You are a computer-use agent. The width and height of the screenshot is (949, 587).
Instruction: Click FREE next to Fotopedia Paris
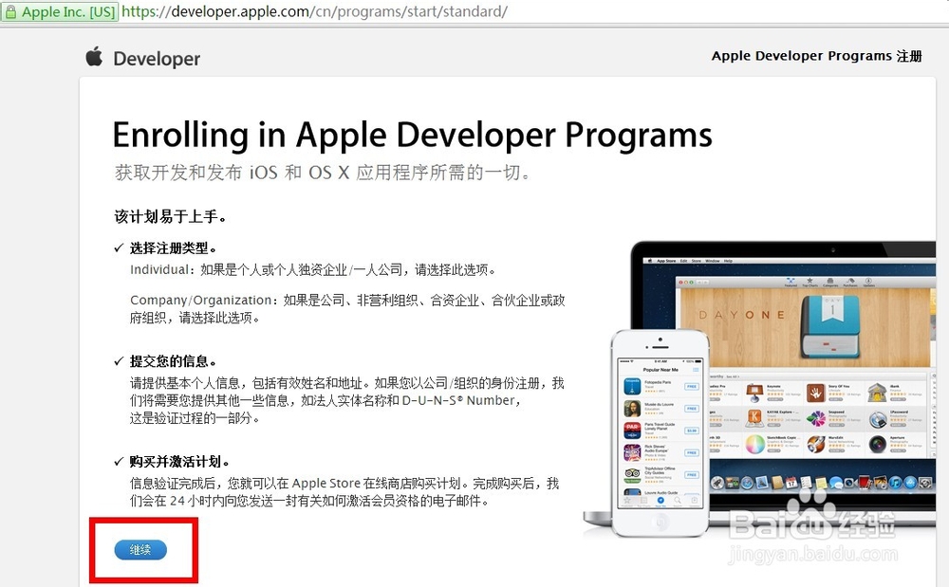pyautogui.click(x=690, y=387)
